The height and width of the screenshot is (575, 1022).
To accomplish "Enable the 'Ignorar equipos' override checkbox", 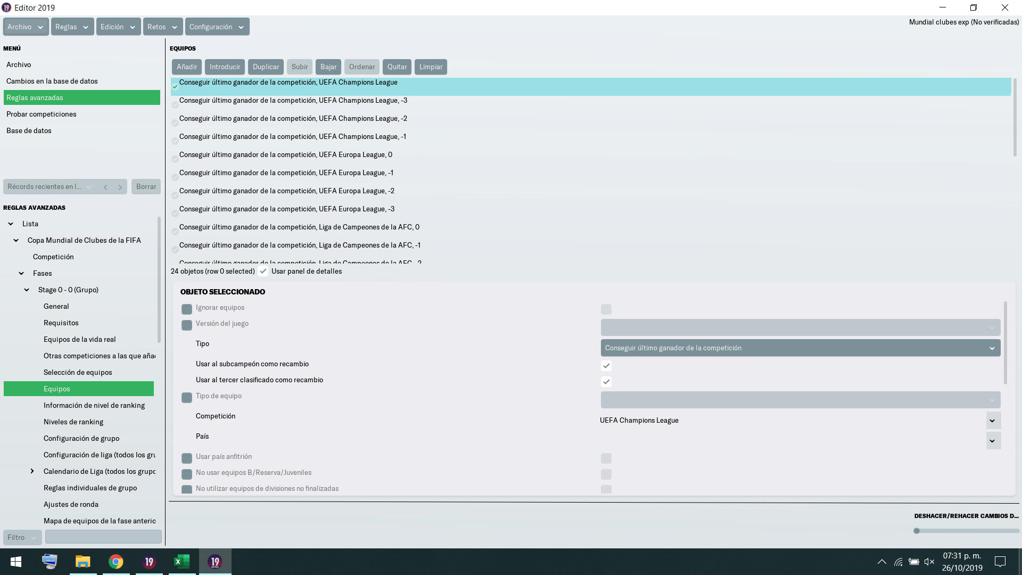I will point(187,309).
